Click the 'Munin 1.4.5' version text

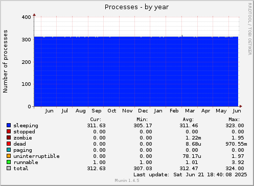coord(127,180)
